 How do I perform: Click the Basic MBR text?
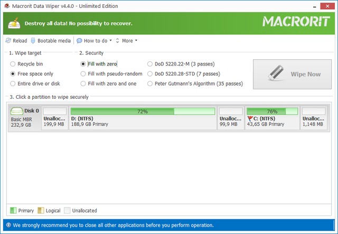(21, 119)
